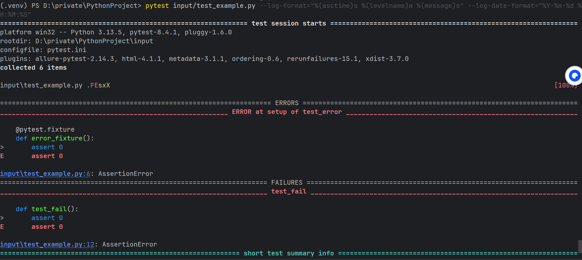Image resolution: width=582 pixels, height=260 pixels.
Task: Click the terminal scrollbar thumb
Action: (580, 247)
